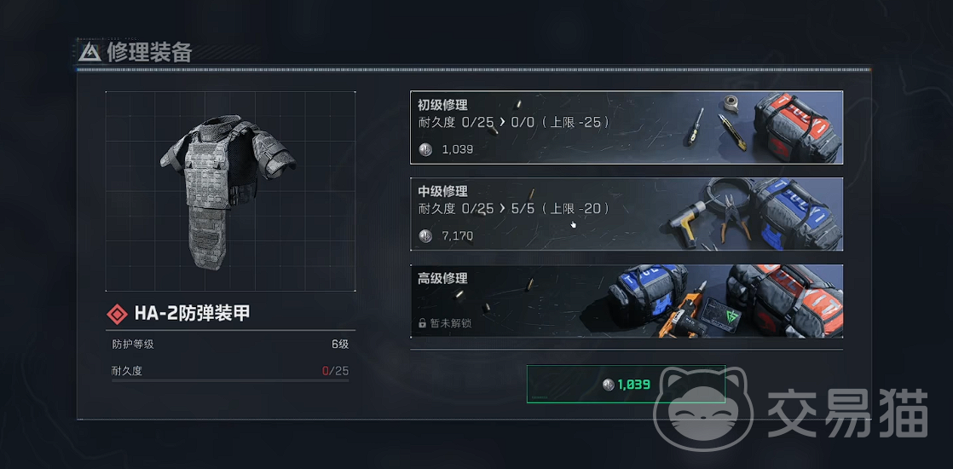This screenshot has height=469, width=953.
Task: Click the locked 高级修理 advanced repair option
Action: [627, 300]
